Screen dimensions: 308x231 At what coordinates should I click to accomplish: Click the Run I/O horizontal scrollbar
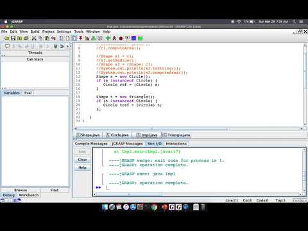pos(198,194)
